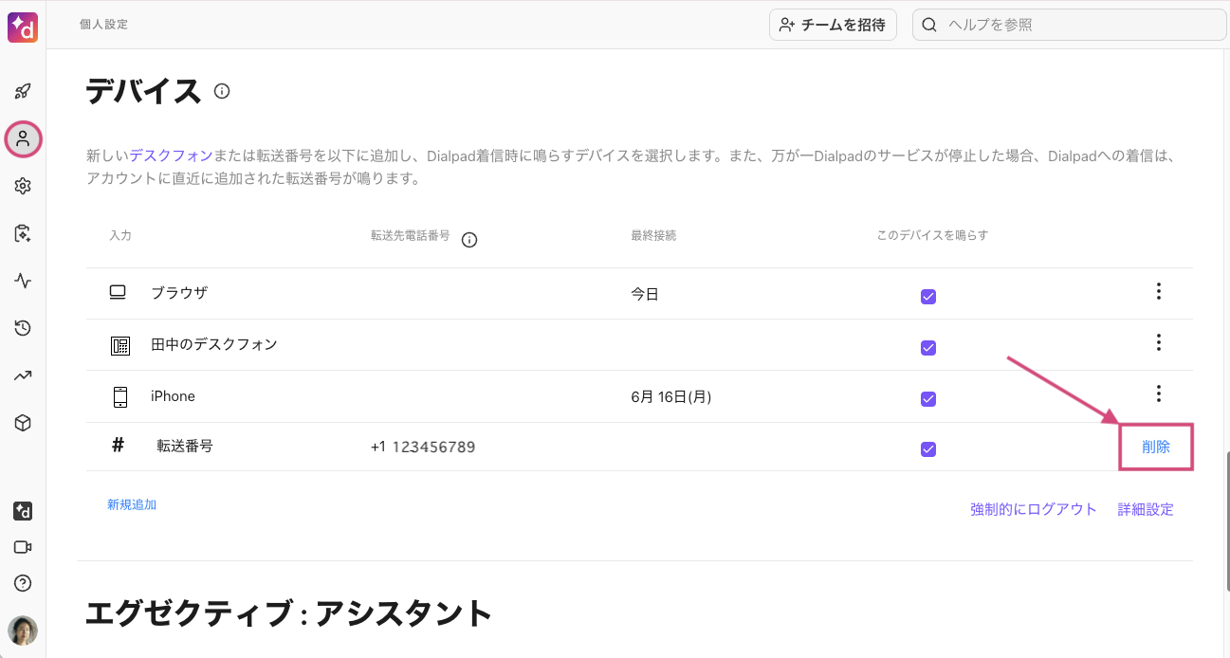1230x658 pixels.
Task: Open the help question mark icon
Action: 23,583
